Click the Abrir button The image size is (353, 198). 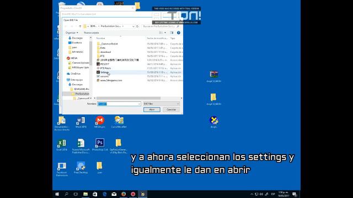[x=152, y=109]
